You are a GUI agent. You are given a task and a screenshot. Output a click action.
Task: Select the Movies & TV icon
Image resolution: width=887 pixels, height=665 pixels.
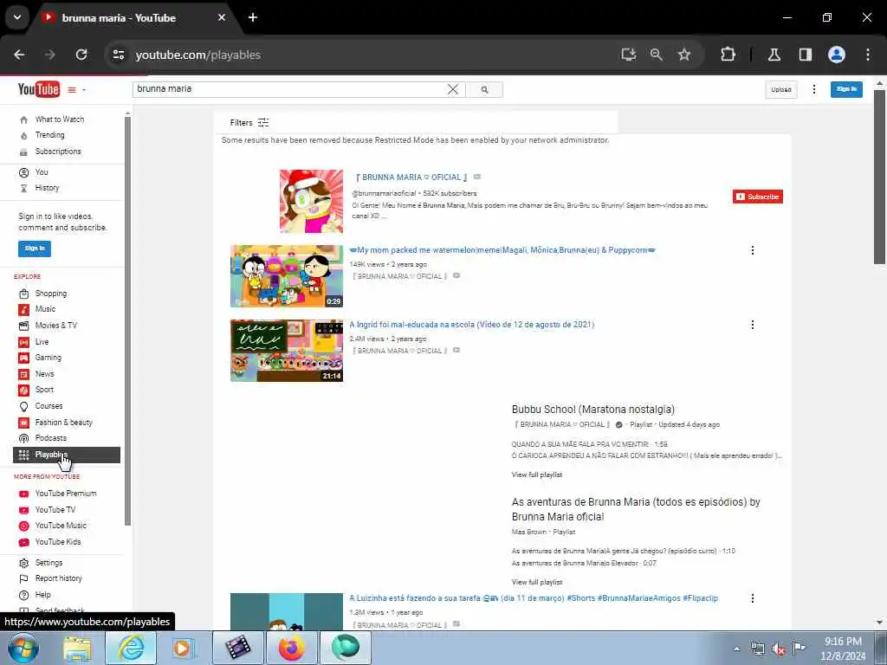[x=23, y=326]
